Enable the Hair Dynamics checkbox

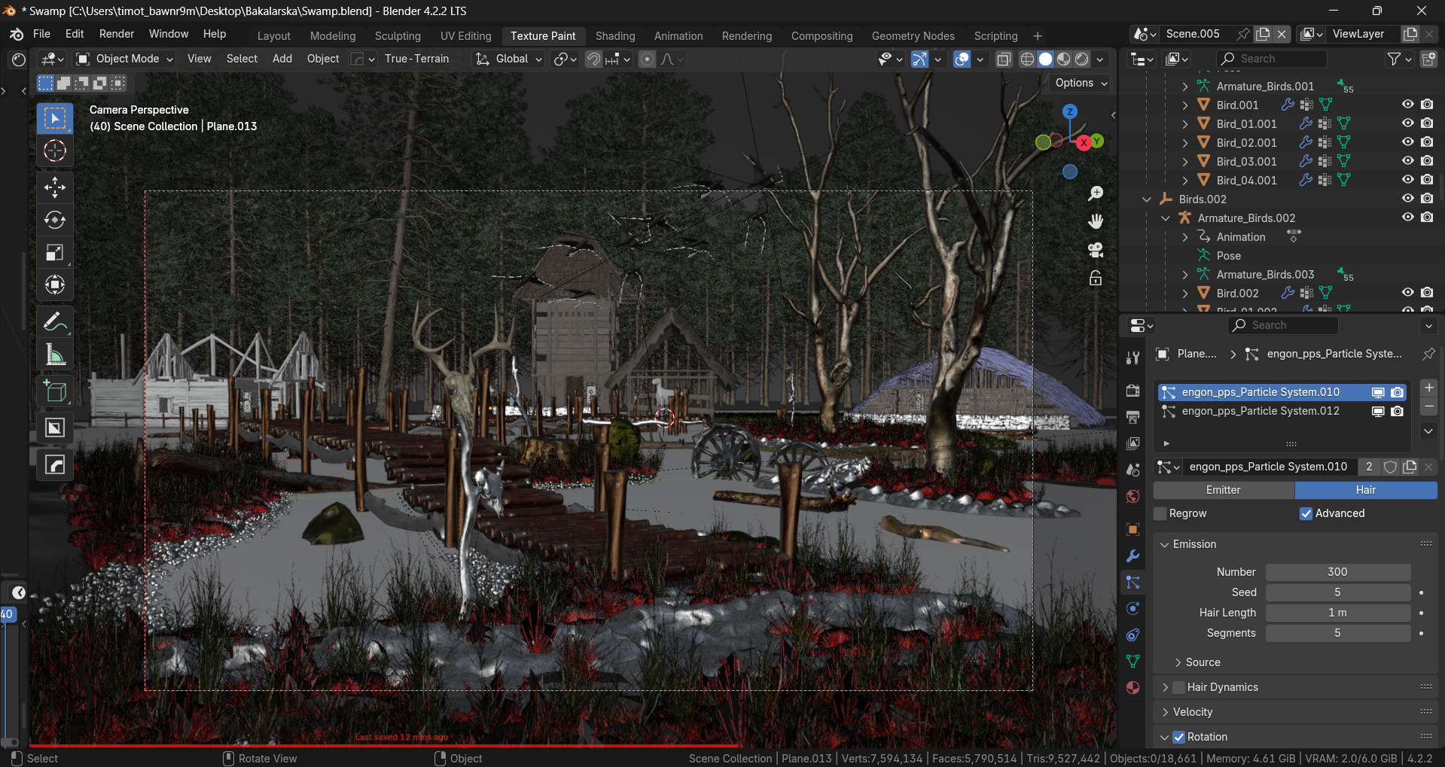coord(1179,687)
